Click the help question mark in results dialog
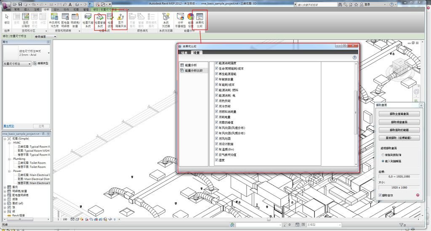 (354, 58)
